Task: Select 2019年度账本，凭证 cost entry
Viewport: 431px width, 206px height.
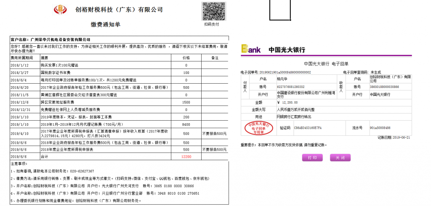Action: tap(77, 117)
